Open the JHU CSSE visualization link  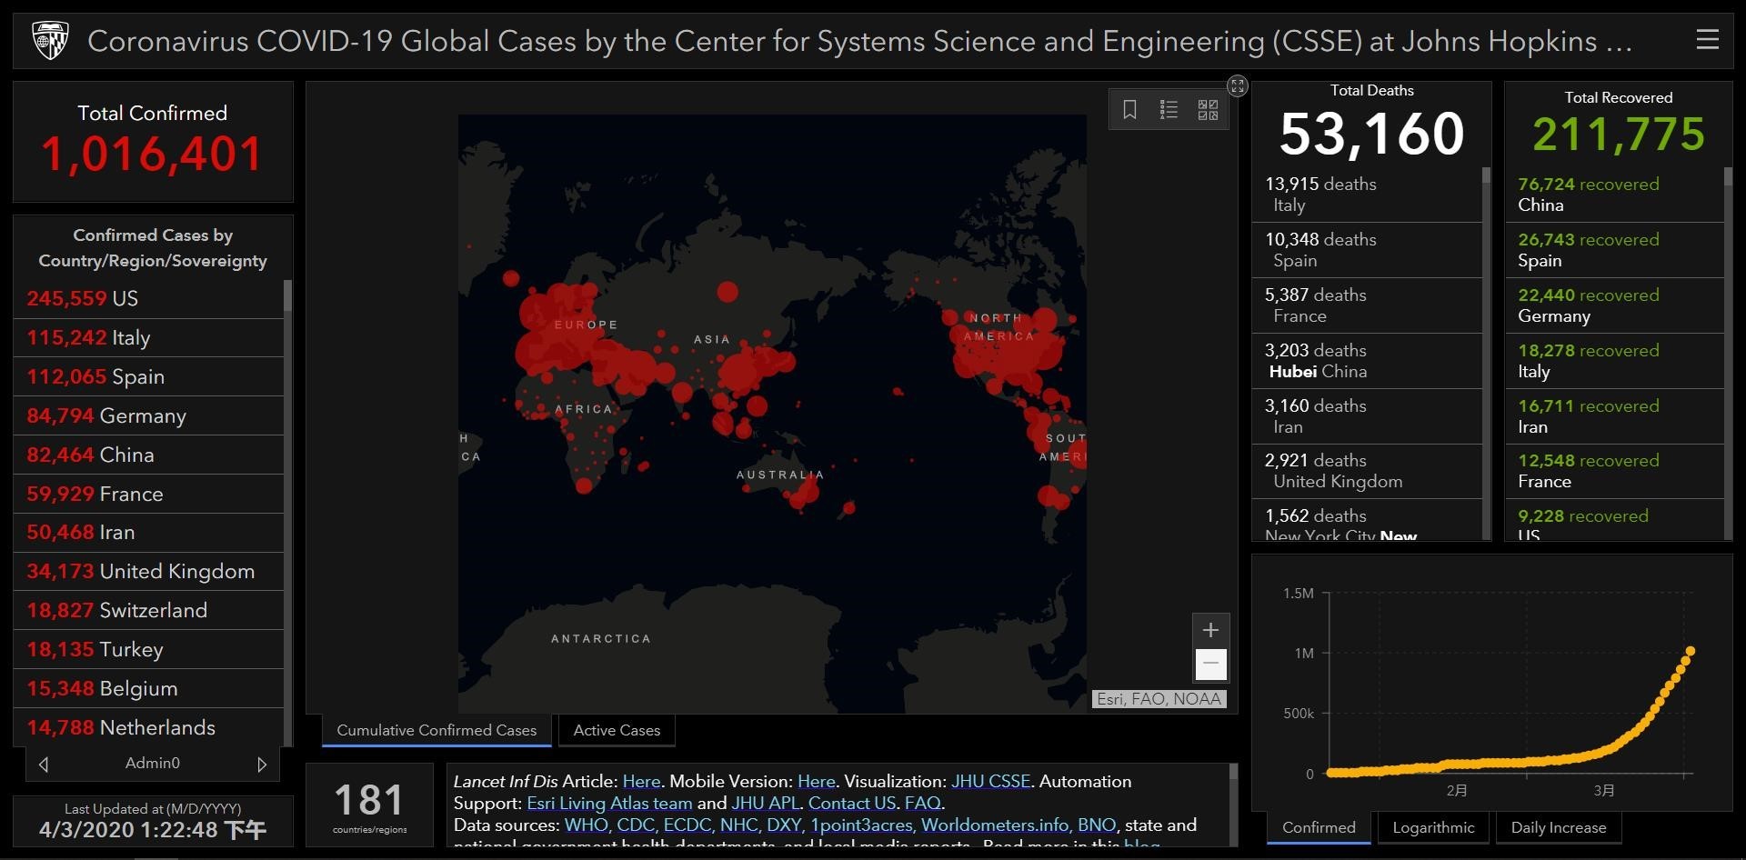[990, 781]
